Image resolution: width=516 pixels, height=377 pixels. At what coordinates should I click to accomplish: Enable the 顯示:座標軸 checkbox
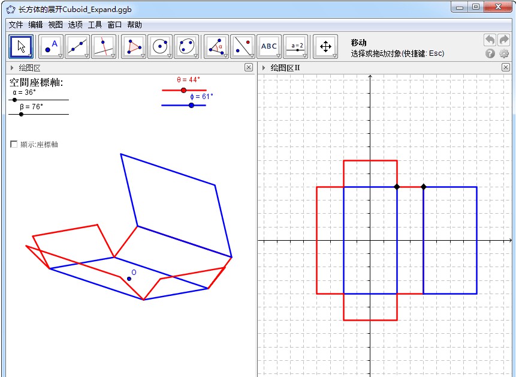14,144
